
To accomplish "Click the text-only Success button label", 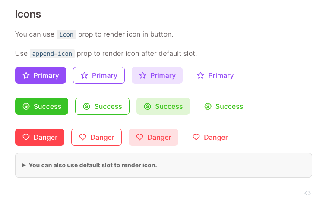I will pos(229,106).
